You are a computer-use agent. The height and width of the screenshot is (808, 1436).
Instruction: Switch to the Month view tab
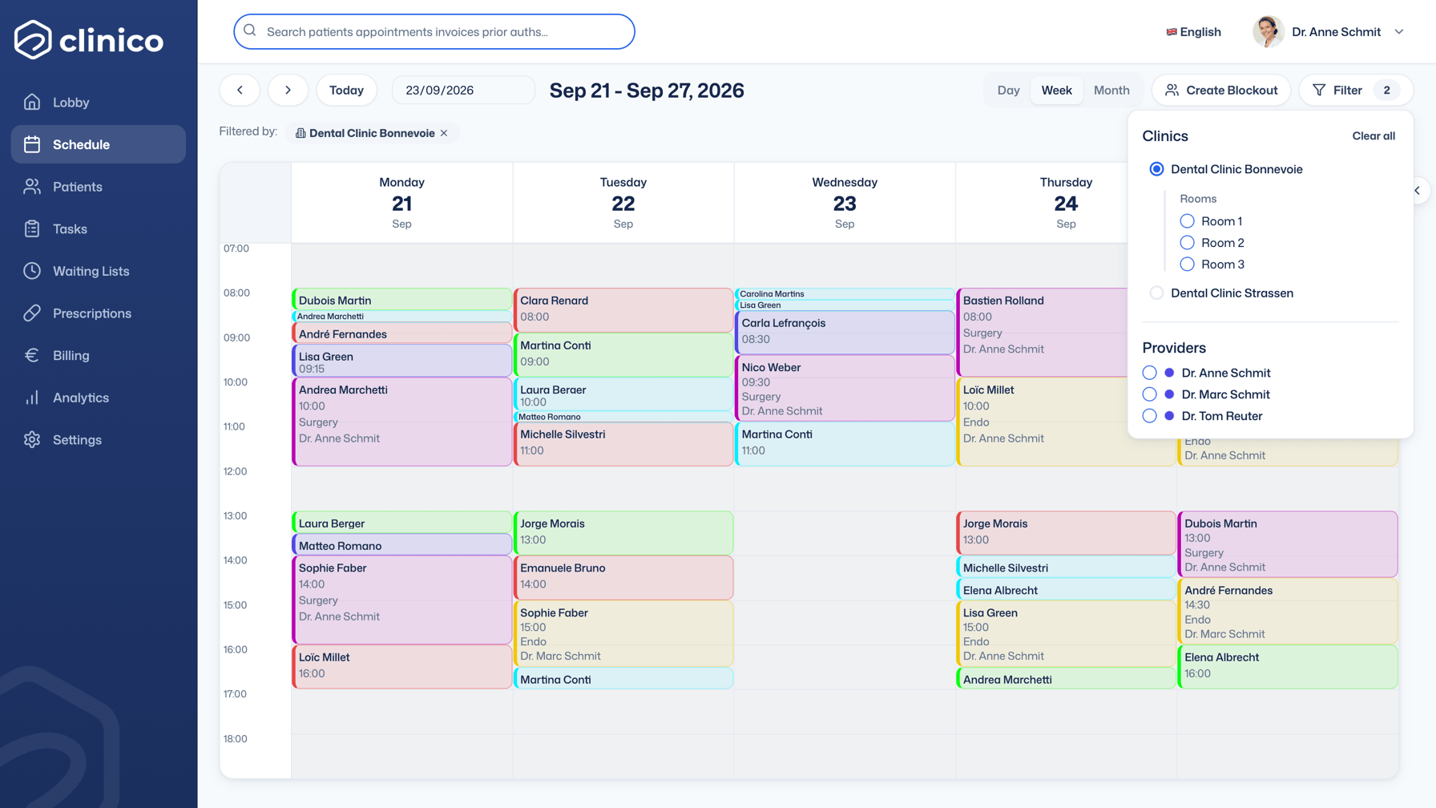point(1111,90)
